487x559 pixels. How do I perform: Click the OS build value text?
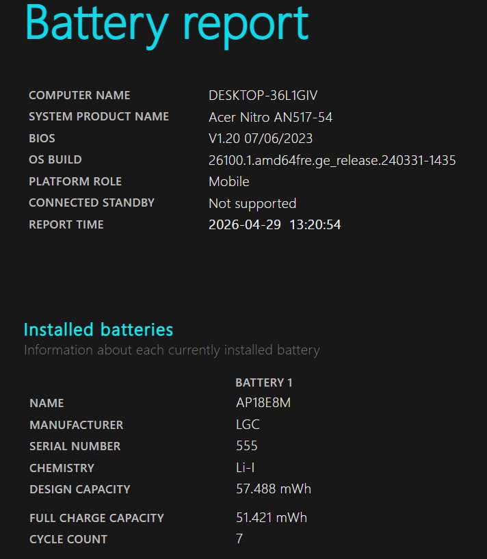332,160
